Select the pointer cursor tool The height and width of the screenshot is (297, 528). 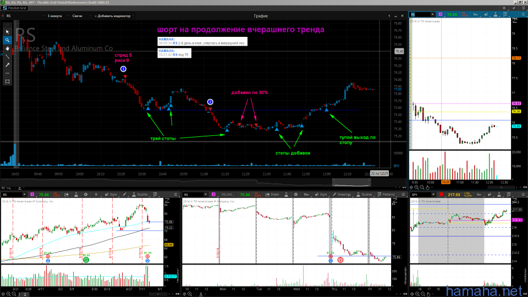pyautogui.click(x=7, y=32)
